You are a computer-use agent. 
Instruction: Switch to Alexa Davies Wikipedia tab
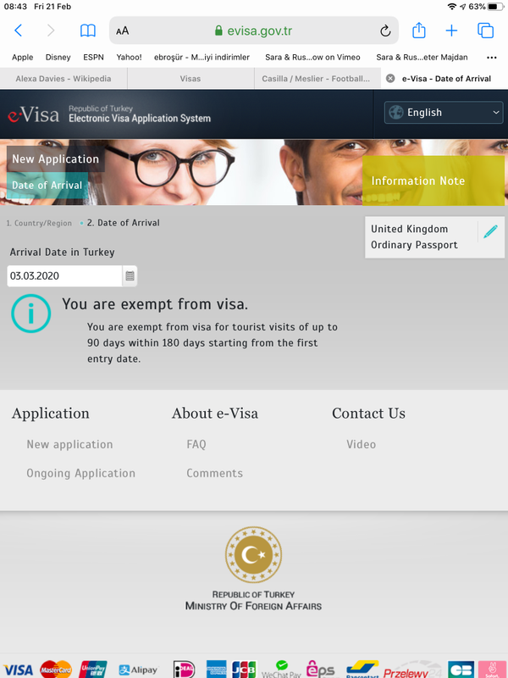(63, 79)
